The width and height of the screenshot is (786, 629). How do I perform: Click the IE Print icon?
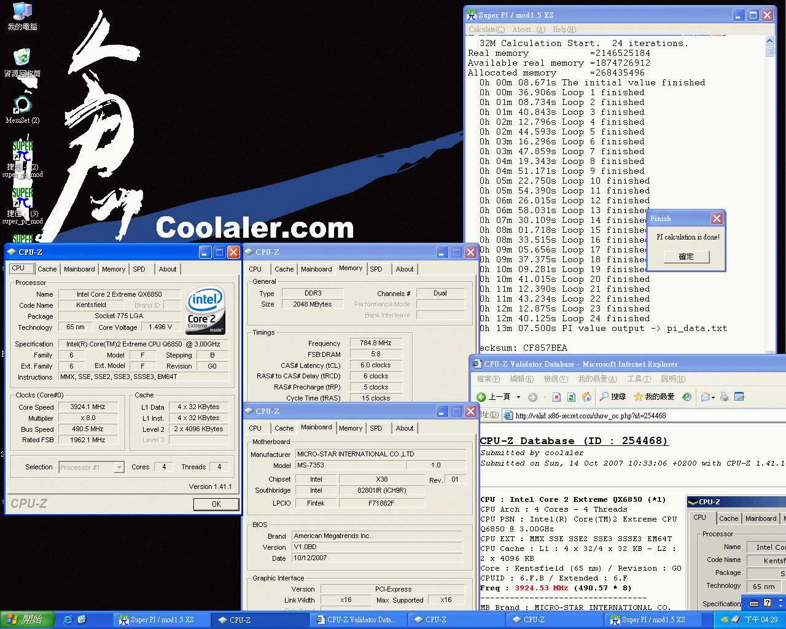725,397
